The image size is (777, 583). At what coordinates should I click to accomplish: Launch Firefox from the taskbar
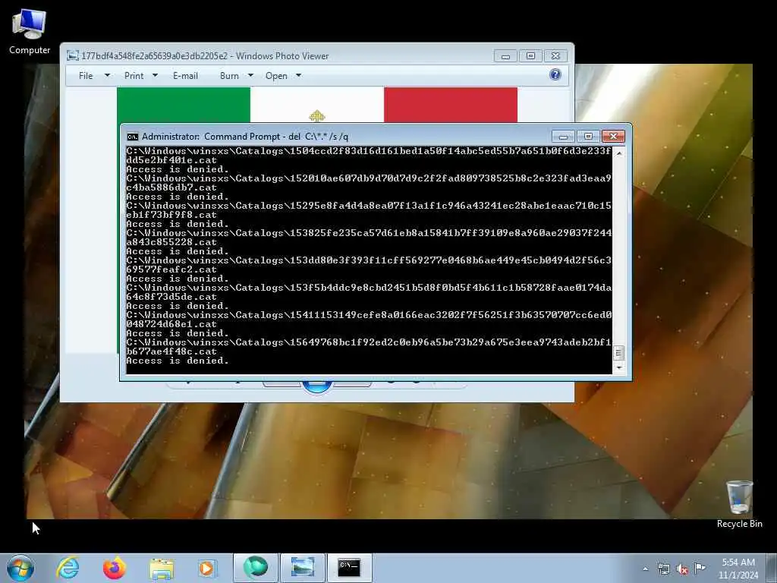pyautogui.click(x=114, y=568)
